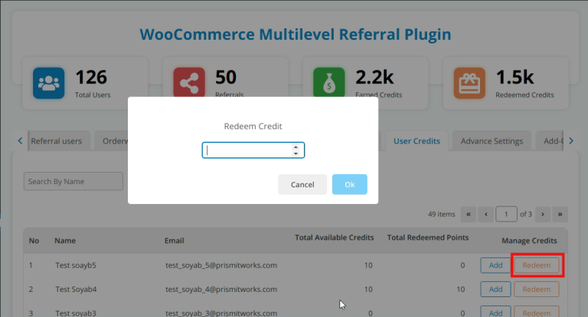
Task: Click the 1.5k Redeemed Credits figure
Action: point(514,77)
